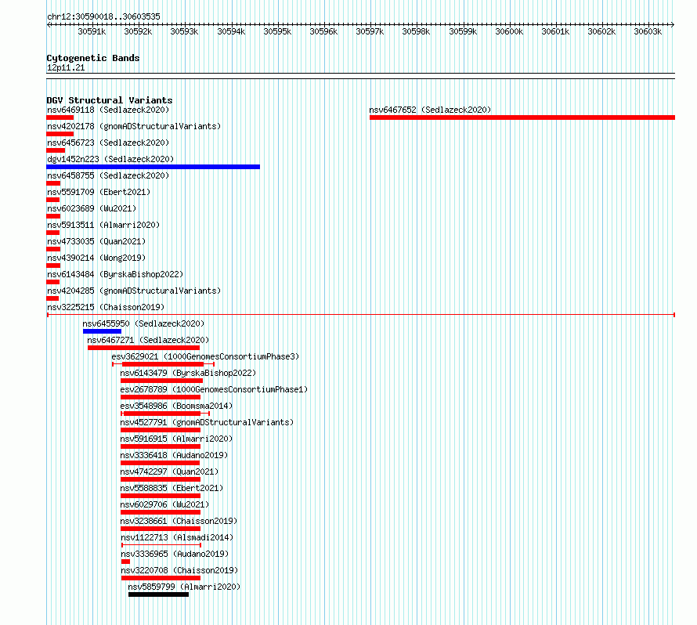
Task: Click the 30594k ruler tick label
Action: [x=231, y=31]
